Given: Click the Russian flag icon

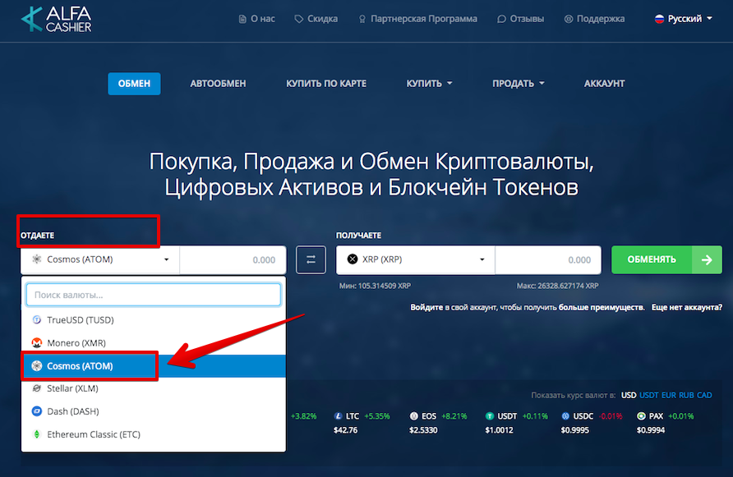Looking at the screenshot, I should 659,19.
